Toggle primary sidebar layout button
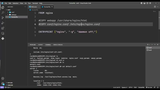Screen dimensions: 160x90 click(142, 3)
